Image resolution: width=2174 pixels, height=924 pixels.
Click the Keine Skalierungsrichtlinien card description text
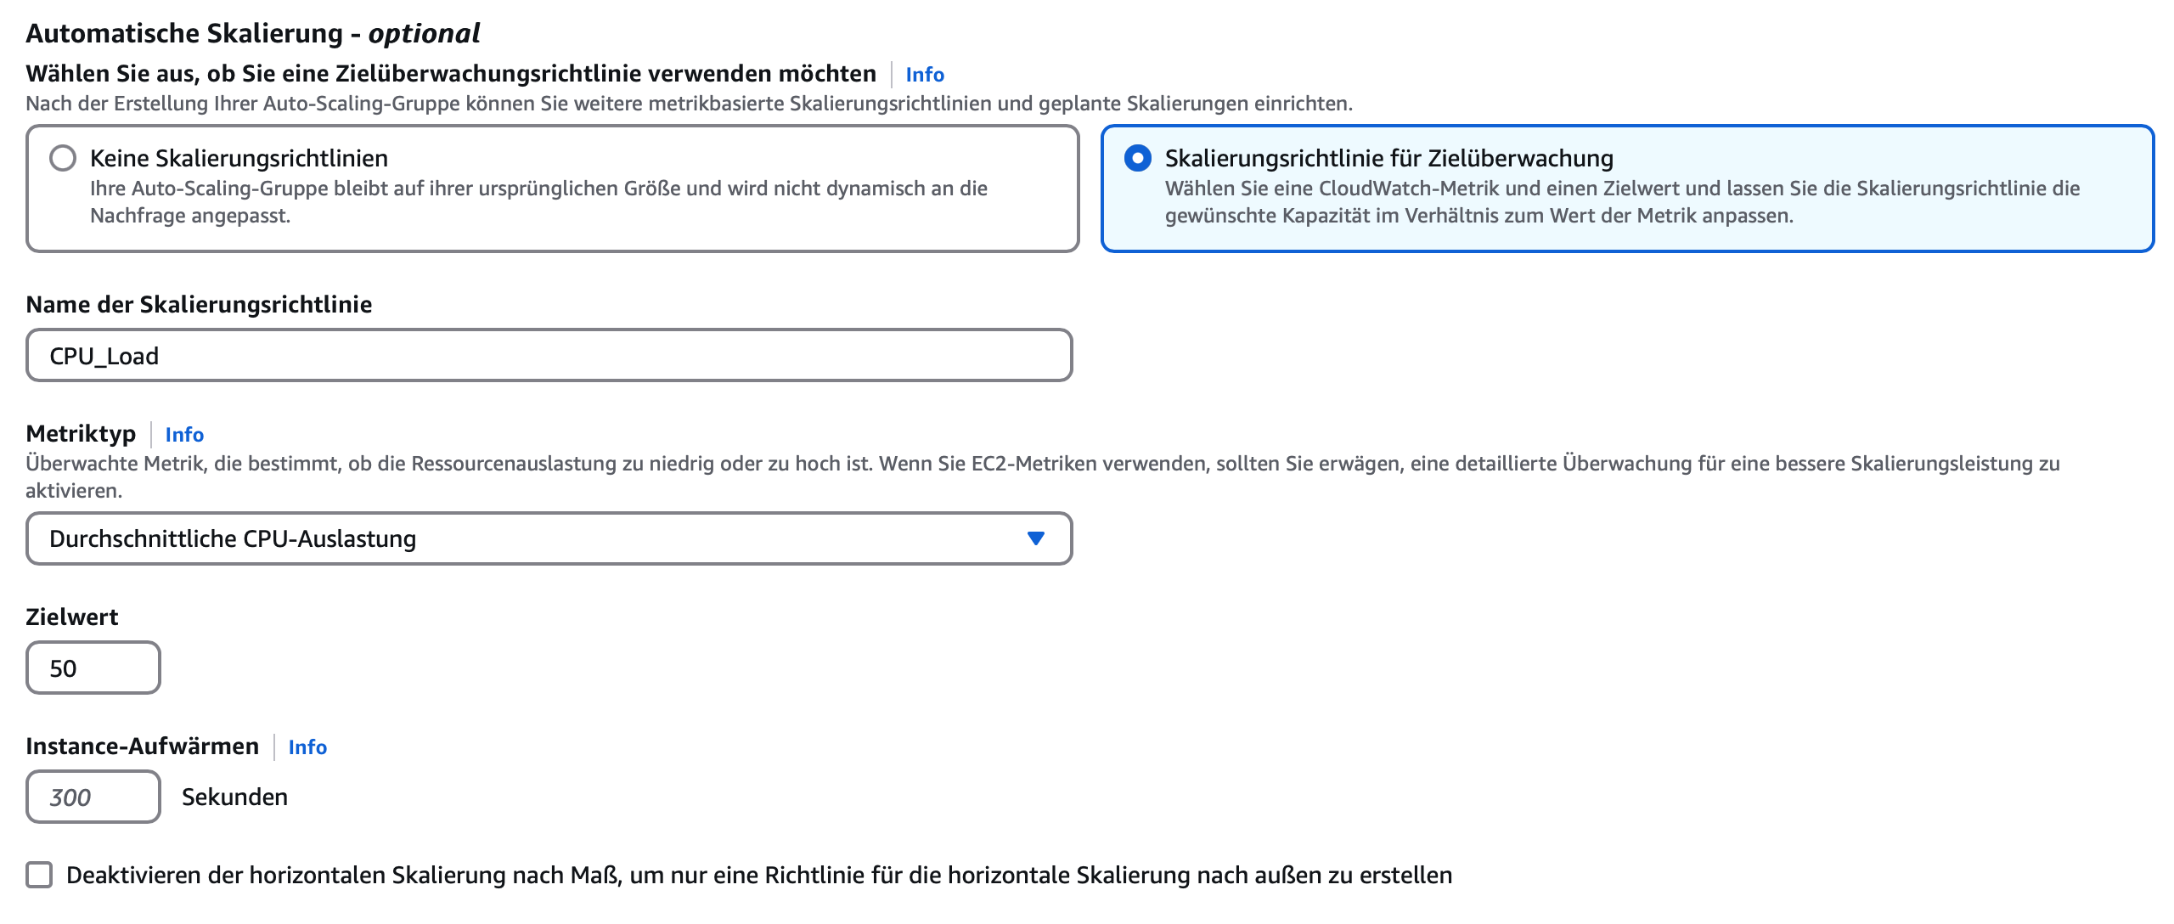pyautogui.click(x=538, y=202)
